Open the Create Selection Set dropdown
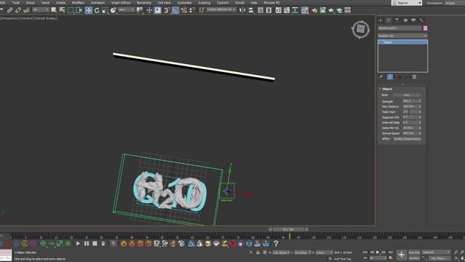The width and height of the screenshot is (465, 262). coord(221,9)
